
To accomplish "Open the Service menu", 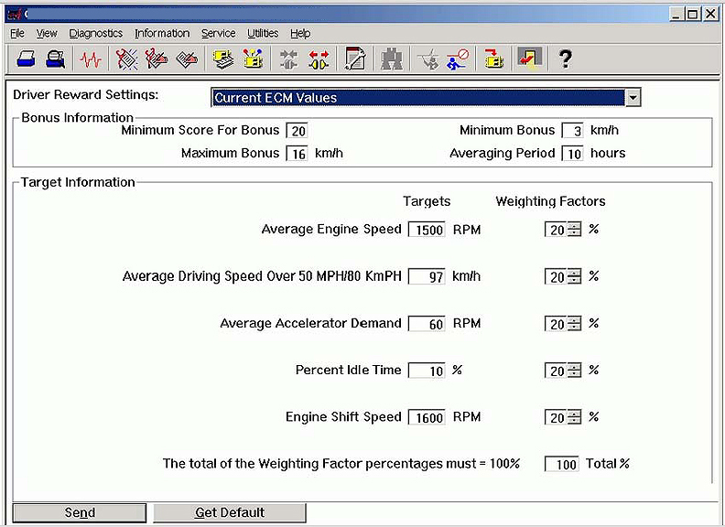I will [218, 33].
